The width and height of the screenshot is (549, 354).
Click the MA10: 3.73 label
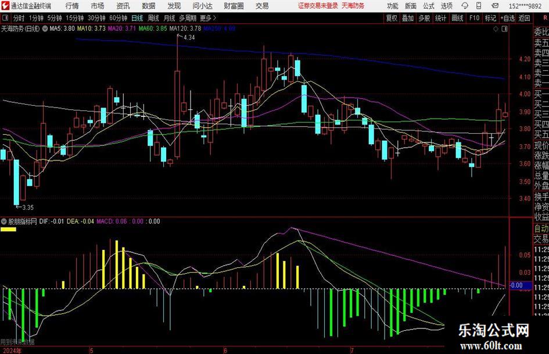click(x=91, y=28)
